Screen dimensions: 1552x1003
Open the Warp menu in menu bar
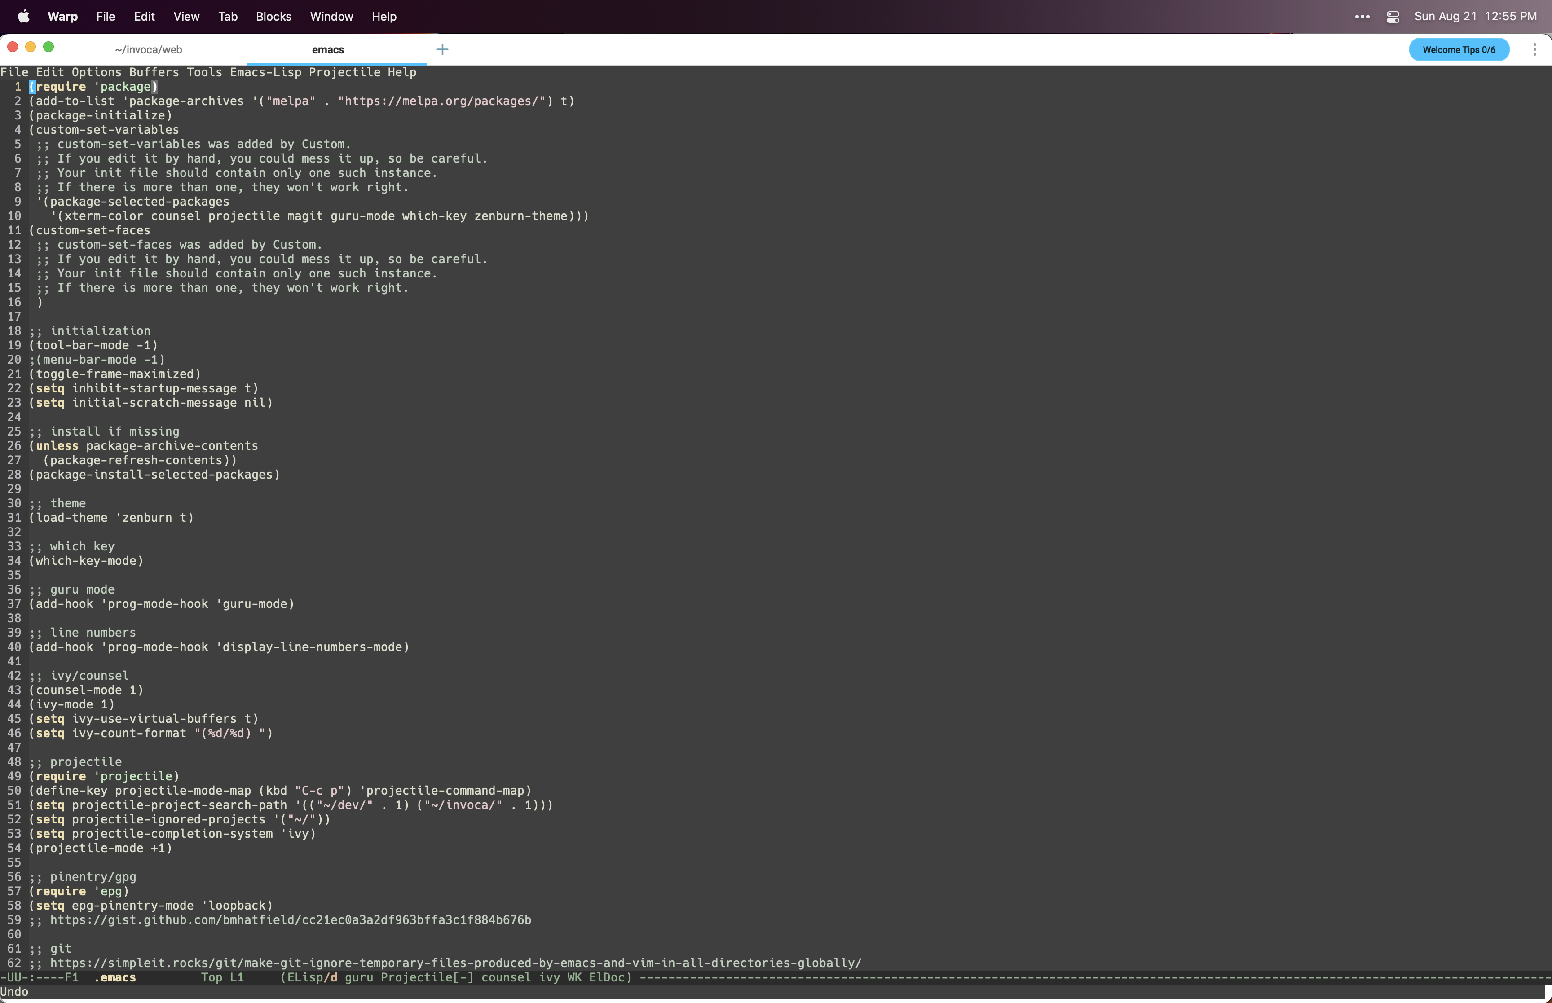62,16
